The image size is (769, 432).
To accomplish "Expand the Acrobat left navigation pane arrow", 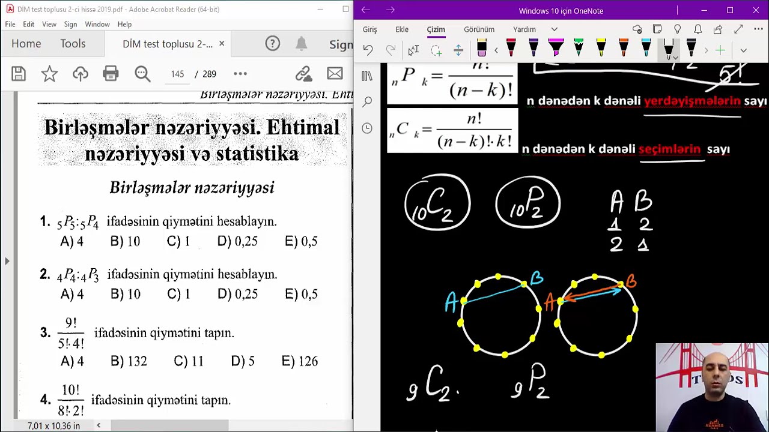I will click(7, 261).
